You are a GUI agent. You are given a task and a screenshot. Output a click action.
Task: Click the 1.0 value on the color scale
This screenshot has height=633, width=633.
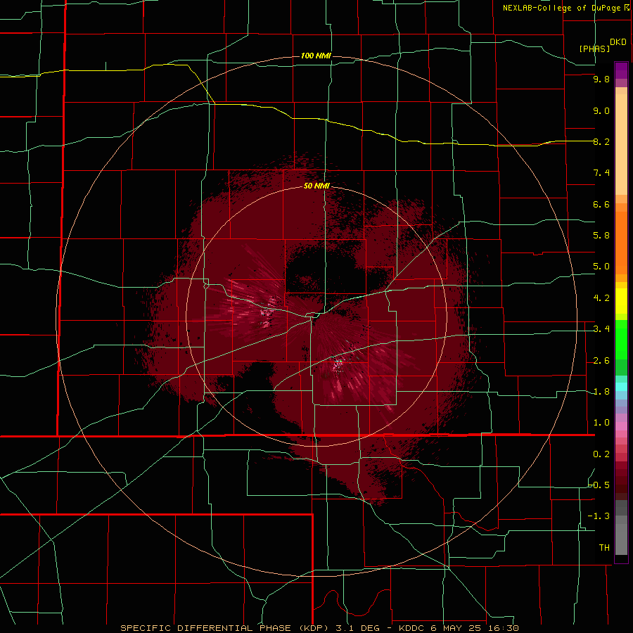(x=601, y=423)
